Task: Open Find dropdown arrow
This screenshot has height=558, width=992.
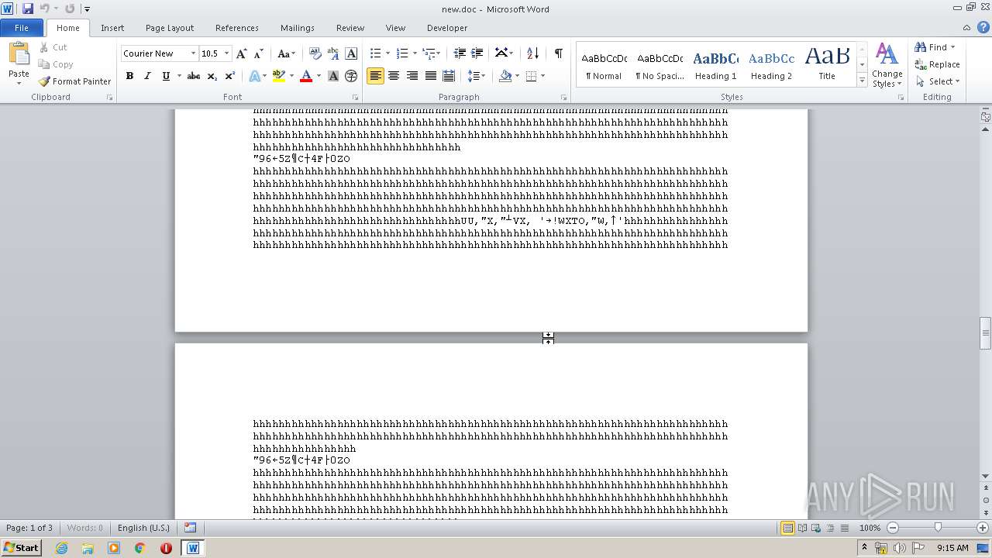Action: 952,47
